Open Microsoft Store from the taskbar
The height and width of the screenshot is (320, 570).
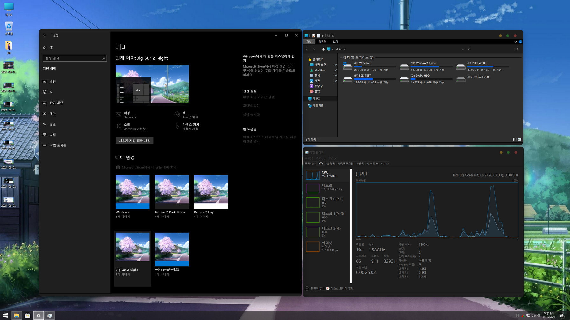27,316
